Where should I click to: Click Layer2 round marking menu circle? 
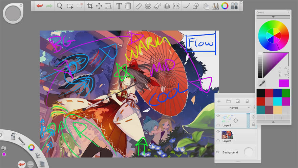[218, 125]
